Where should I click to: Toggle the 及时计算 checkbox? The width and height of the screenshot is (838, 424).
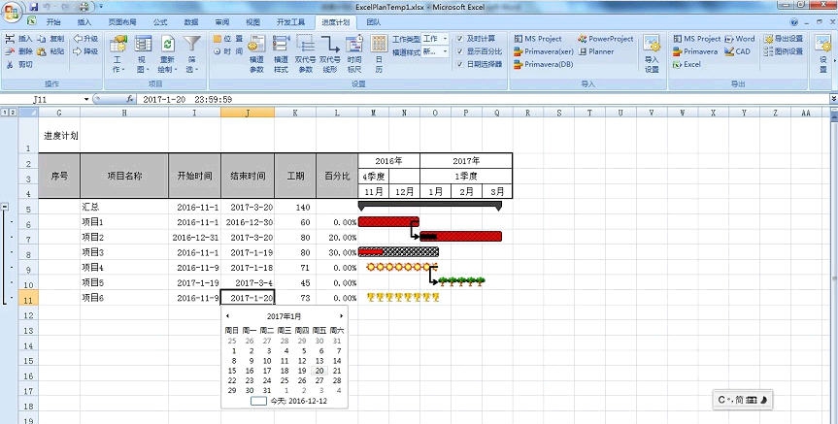[459, 39]
